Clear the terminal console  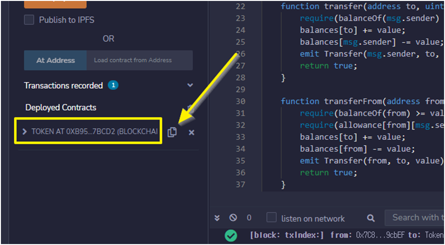[233, 218]
